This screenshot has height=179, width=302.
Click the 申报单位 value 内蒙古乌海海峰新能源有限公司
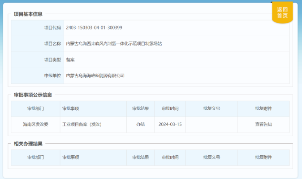click(95, 76)
